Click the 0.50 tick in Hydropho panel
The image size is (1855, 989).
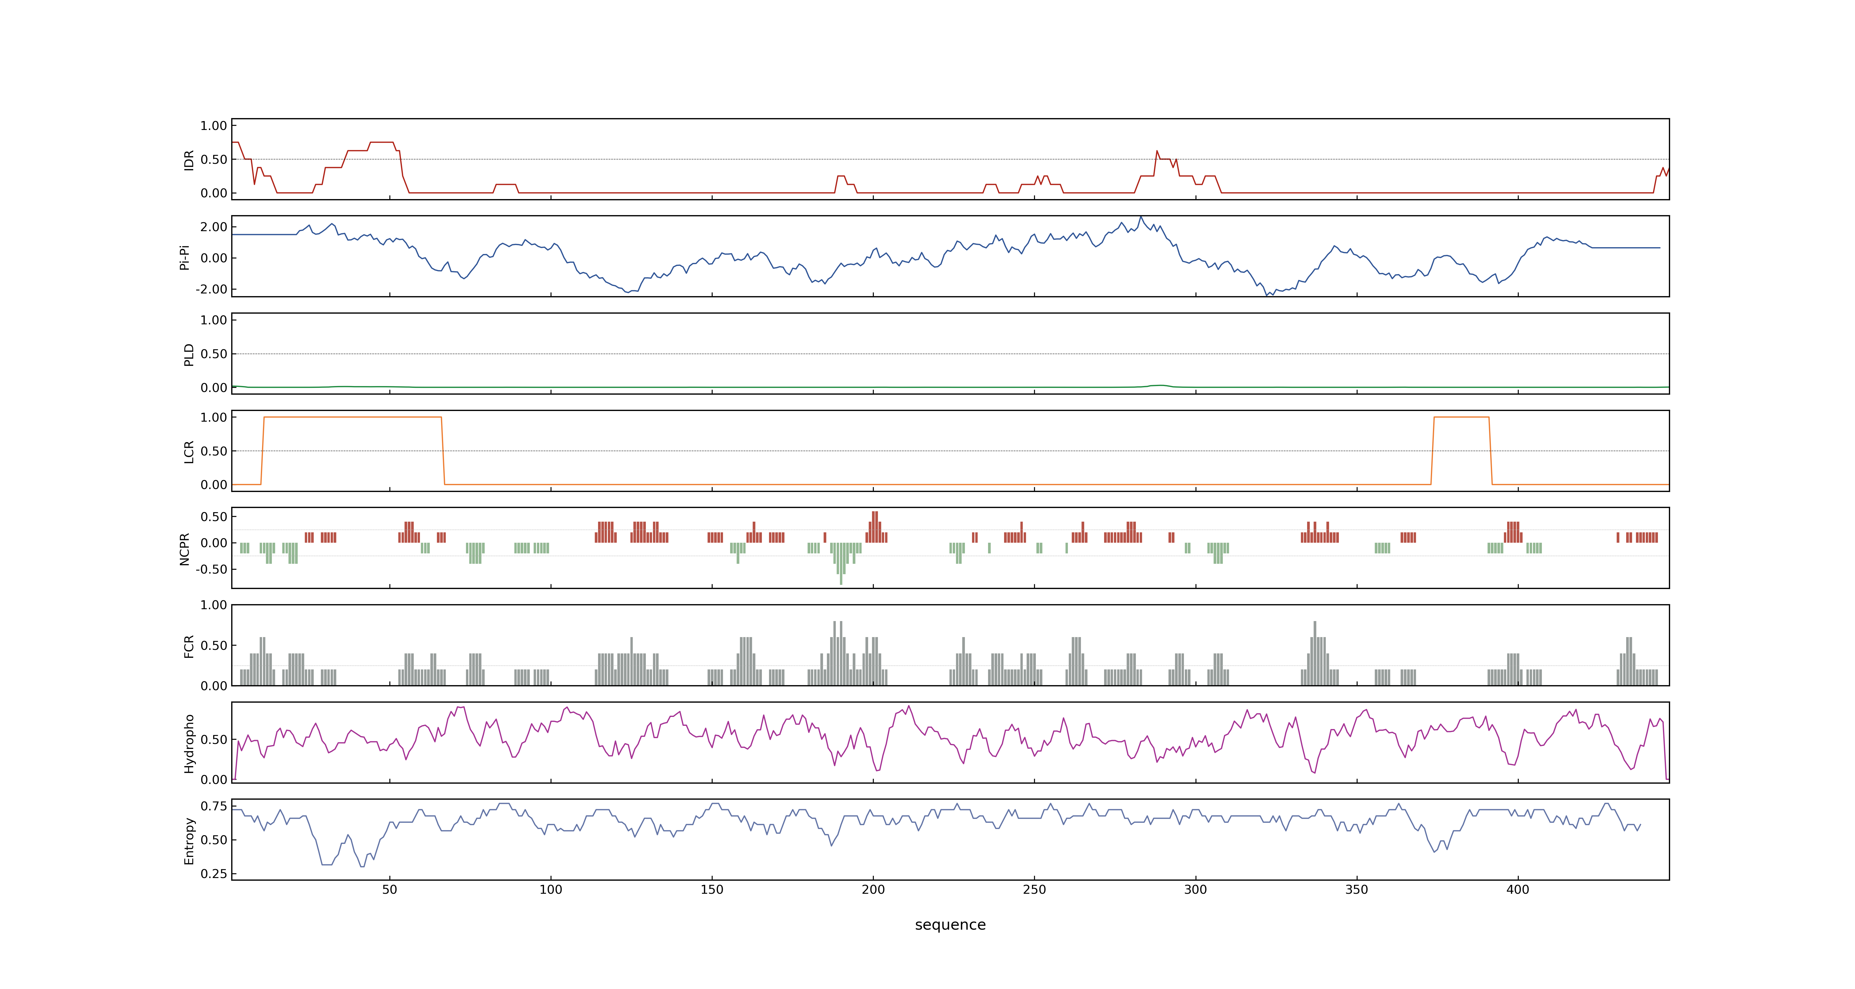pos(214,740)
